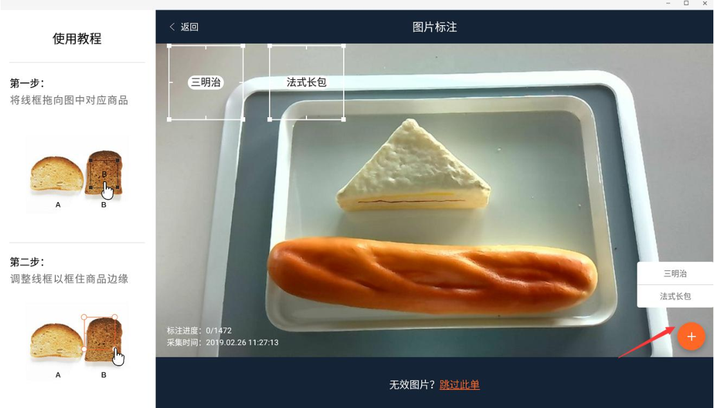Minimize the application window

click(x=668, y=3)
